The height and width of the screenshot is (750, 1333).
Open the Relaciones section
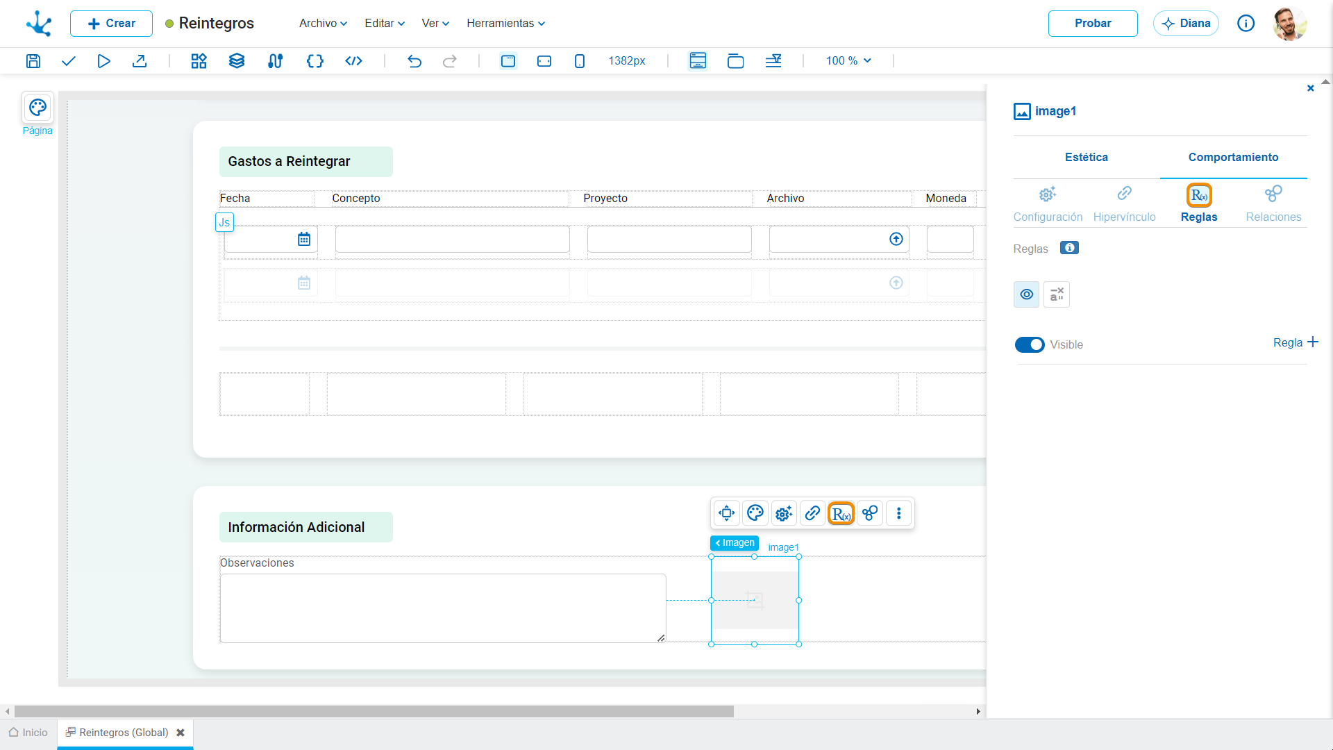(x=1273, y=203)
